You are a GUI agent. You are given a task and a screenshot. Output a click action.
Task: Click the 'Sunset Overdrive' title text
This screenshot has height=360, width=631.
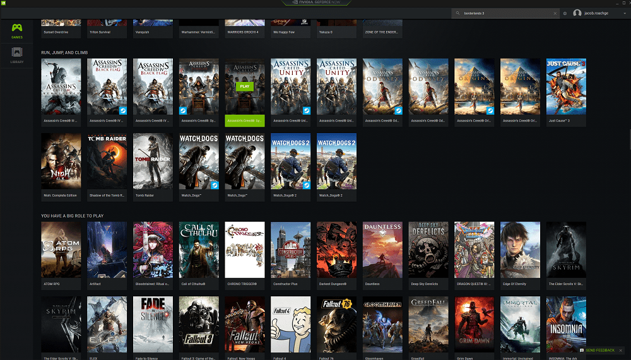coord(56,32)
